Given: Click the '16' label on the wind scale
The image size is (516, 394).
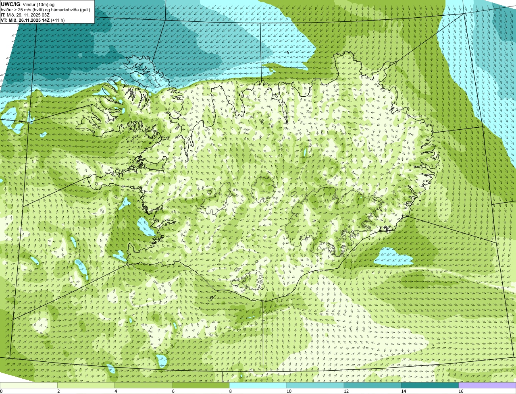Looking at the screenshot, I should point(461,391).
